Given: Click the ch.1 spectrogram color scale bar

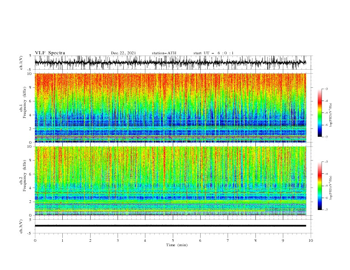Looking at the screenshot, I should tap(320, 113).
